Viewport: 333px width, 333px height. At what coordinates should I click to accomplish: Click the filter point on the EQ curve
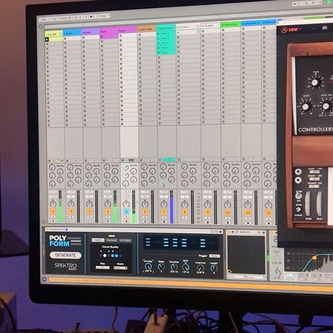tap(314, 258)
